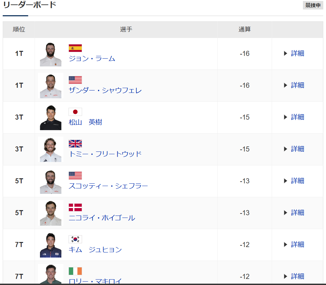Click the United Kingdom flag icon
Screen dimensions: 326x285
(x=75, y=144)
